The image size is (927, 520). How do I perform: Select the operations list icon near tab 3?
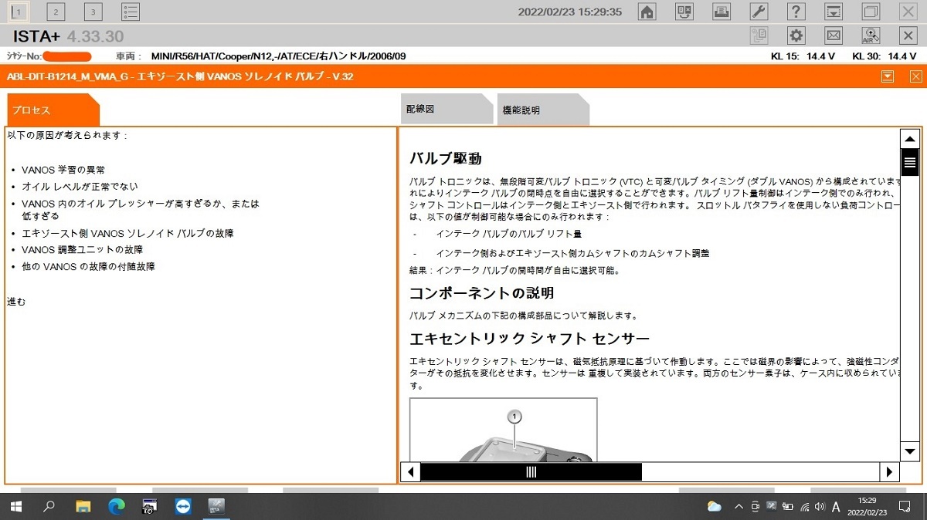point(131,12)
